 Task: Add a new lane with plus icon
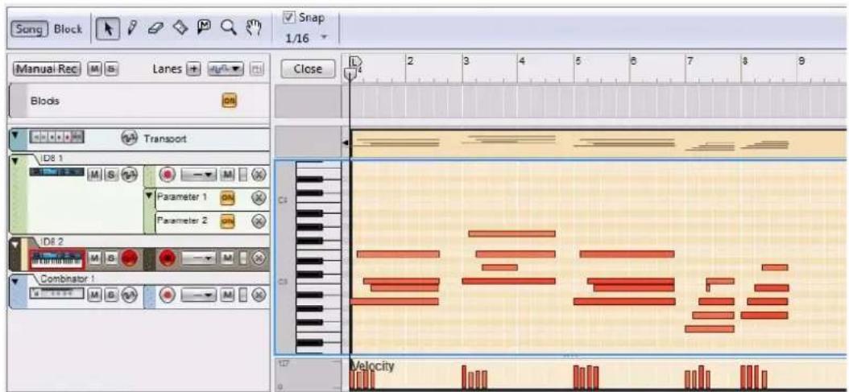coord(193,70)
